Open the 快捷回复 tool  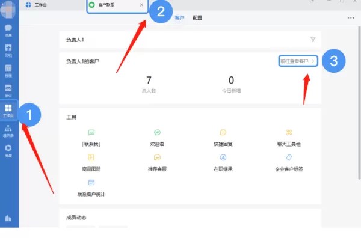click(x=223, y=138)
